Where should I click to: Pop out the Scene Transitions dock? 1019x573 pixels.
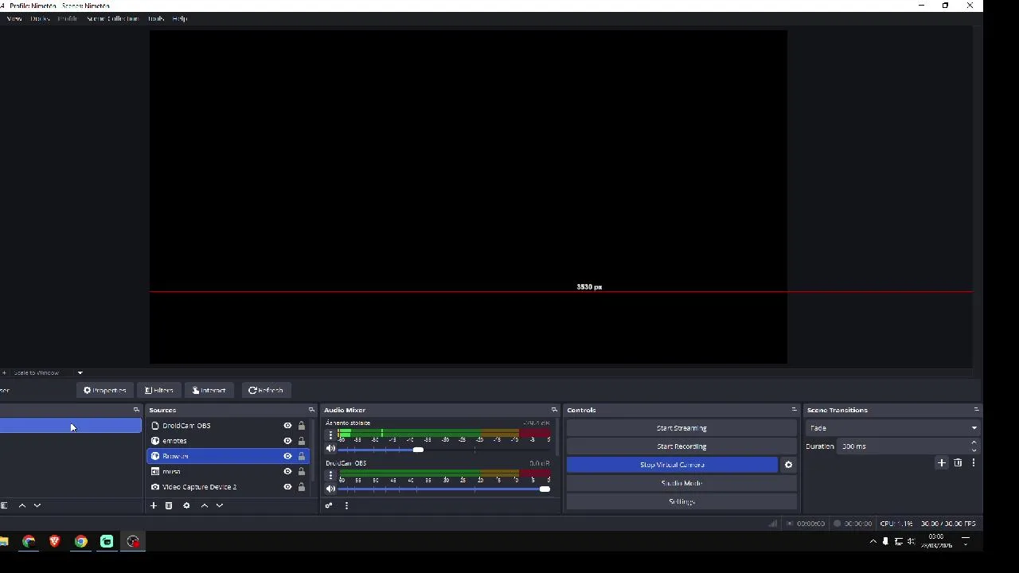[976, 410]
